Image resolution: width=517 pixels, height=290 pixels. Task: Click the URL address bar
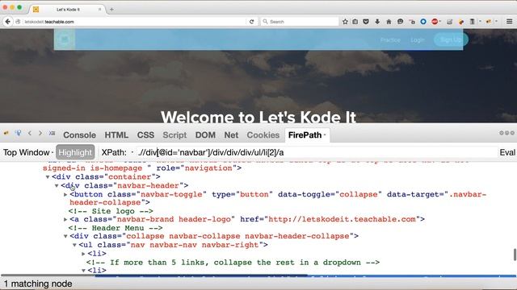(135, 22)
